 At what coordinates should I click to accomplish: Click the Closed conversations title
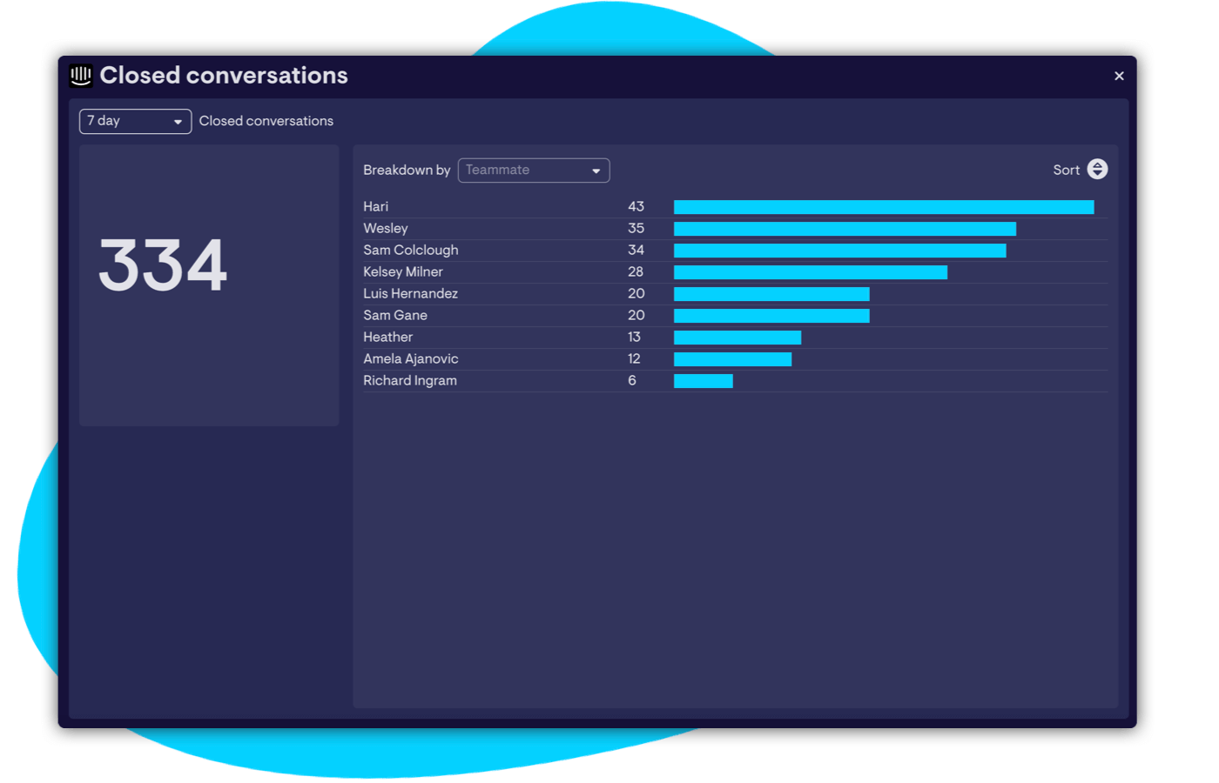(x=225, y=76)
